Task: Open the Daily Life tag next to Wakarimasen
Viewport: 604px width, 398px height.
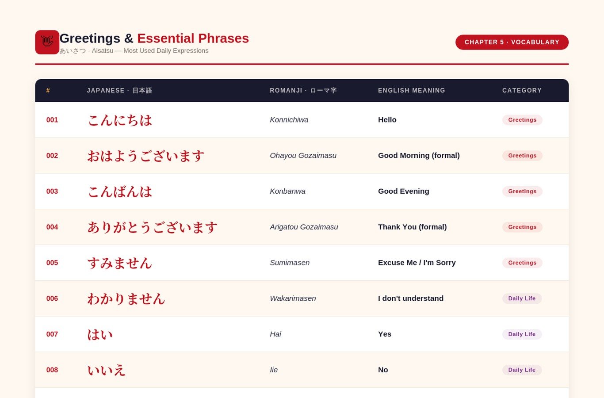Action: 522,298
